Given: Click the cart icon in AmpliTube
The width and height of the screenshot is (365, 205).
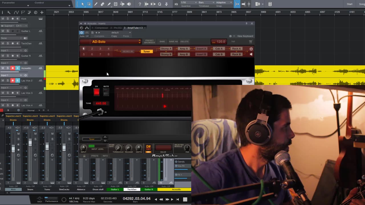Looking at the screenshot, I should tap(250, 42).
